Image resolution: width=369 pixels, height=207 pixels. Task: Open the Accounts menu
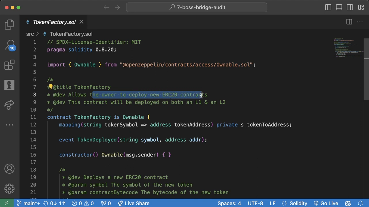point(9,169)
